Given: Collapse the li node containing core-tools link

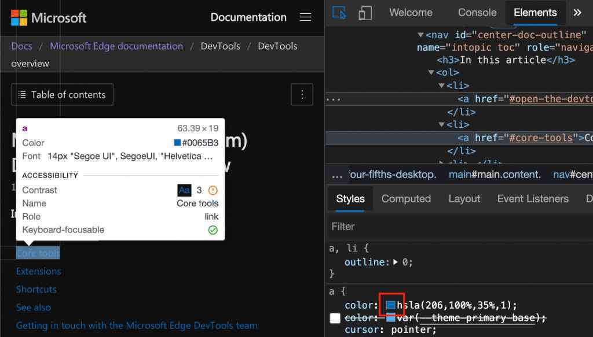Looking at the screenshot, I should point(441,124).
